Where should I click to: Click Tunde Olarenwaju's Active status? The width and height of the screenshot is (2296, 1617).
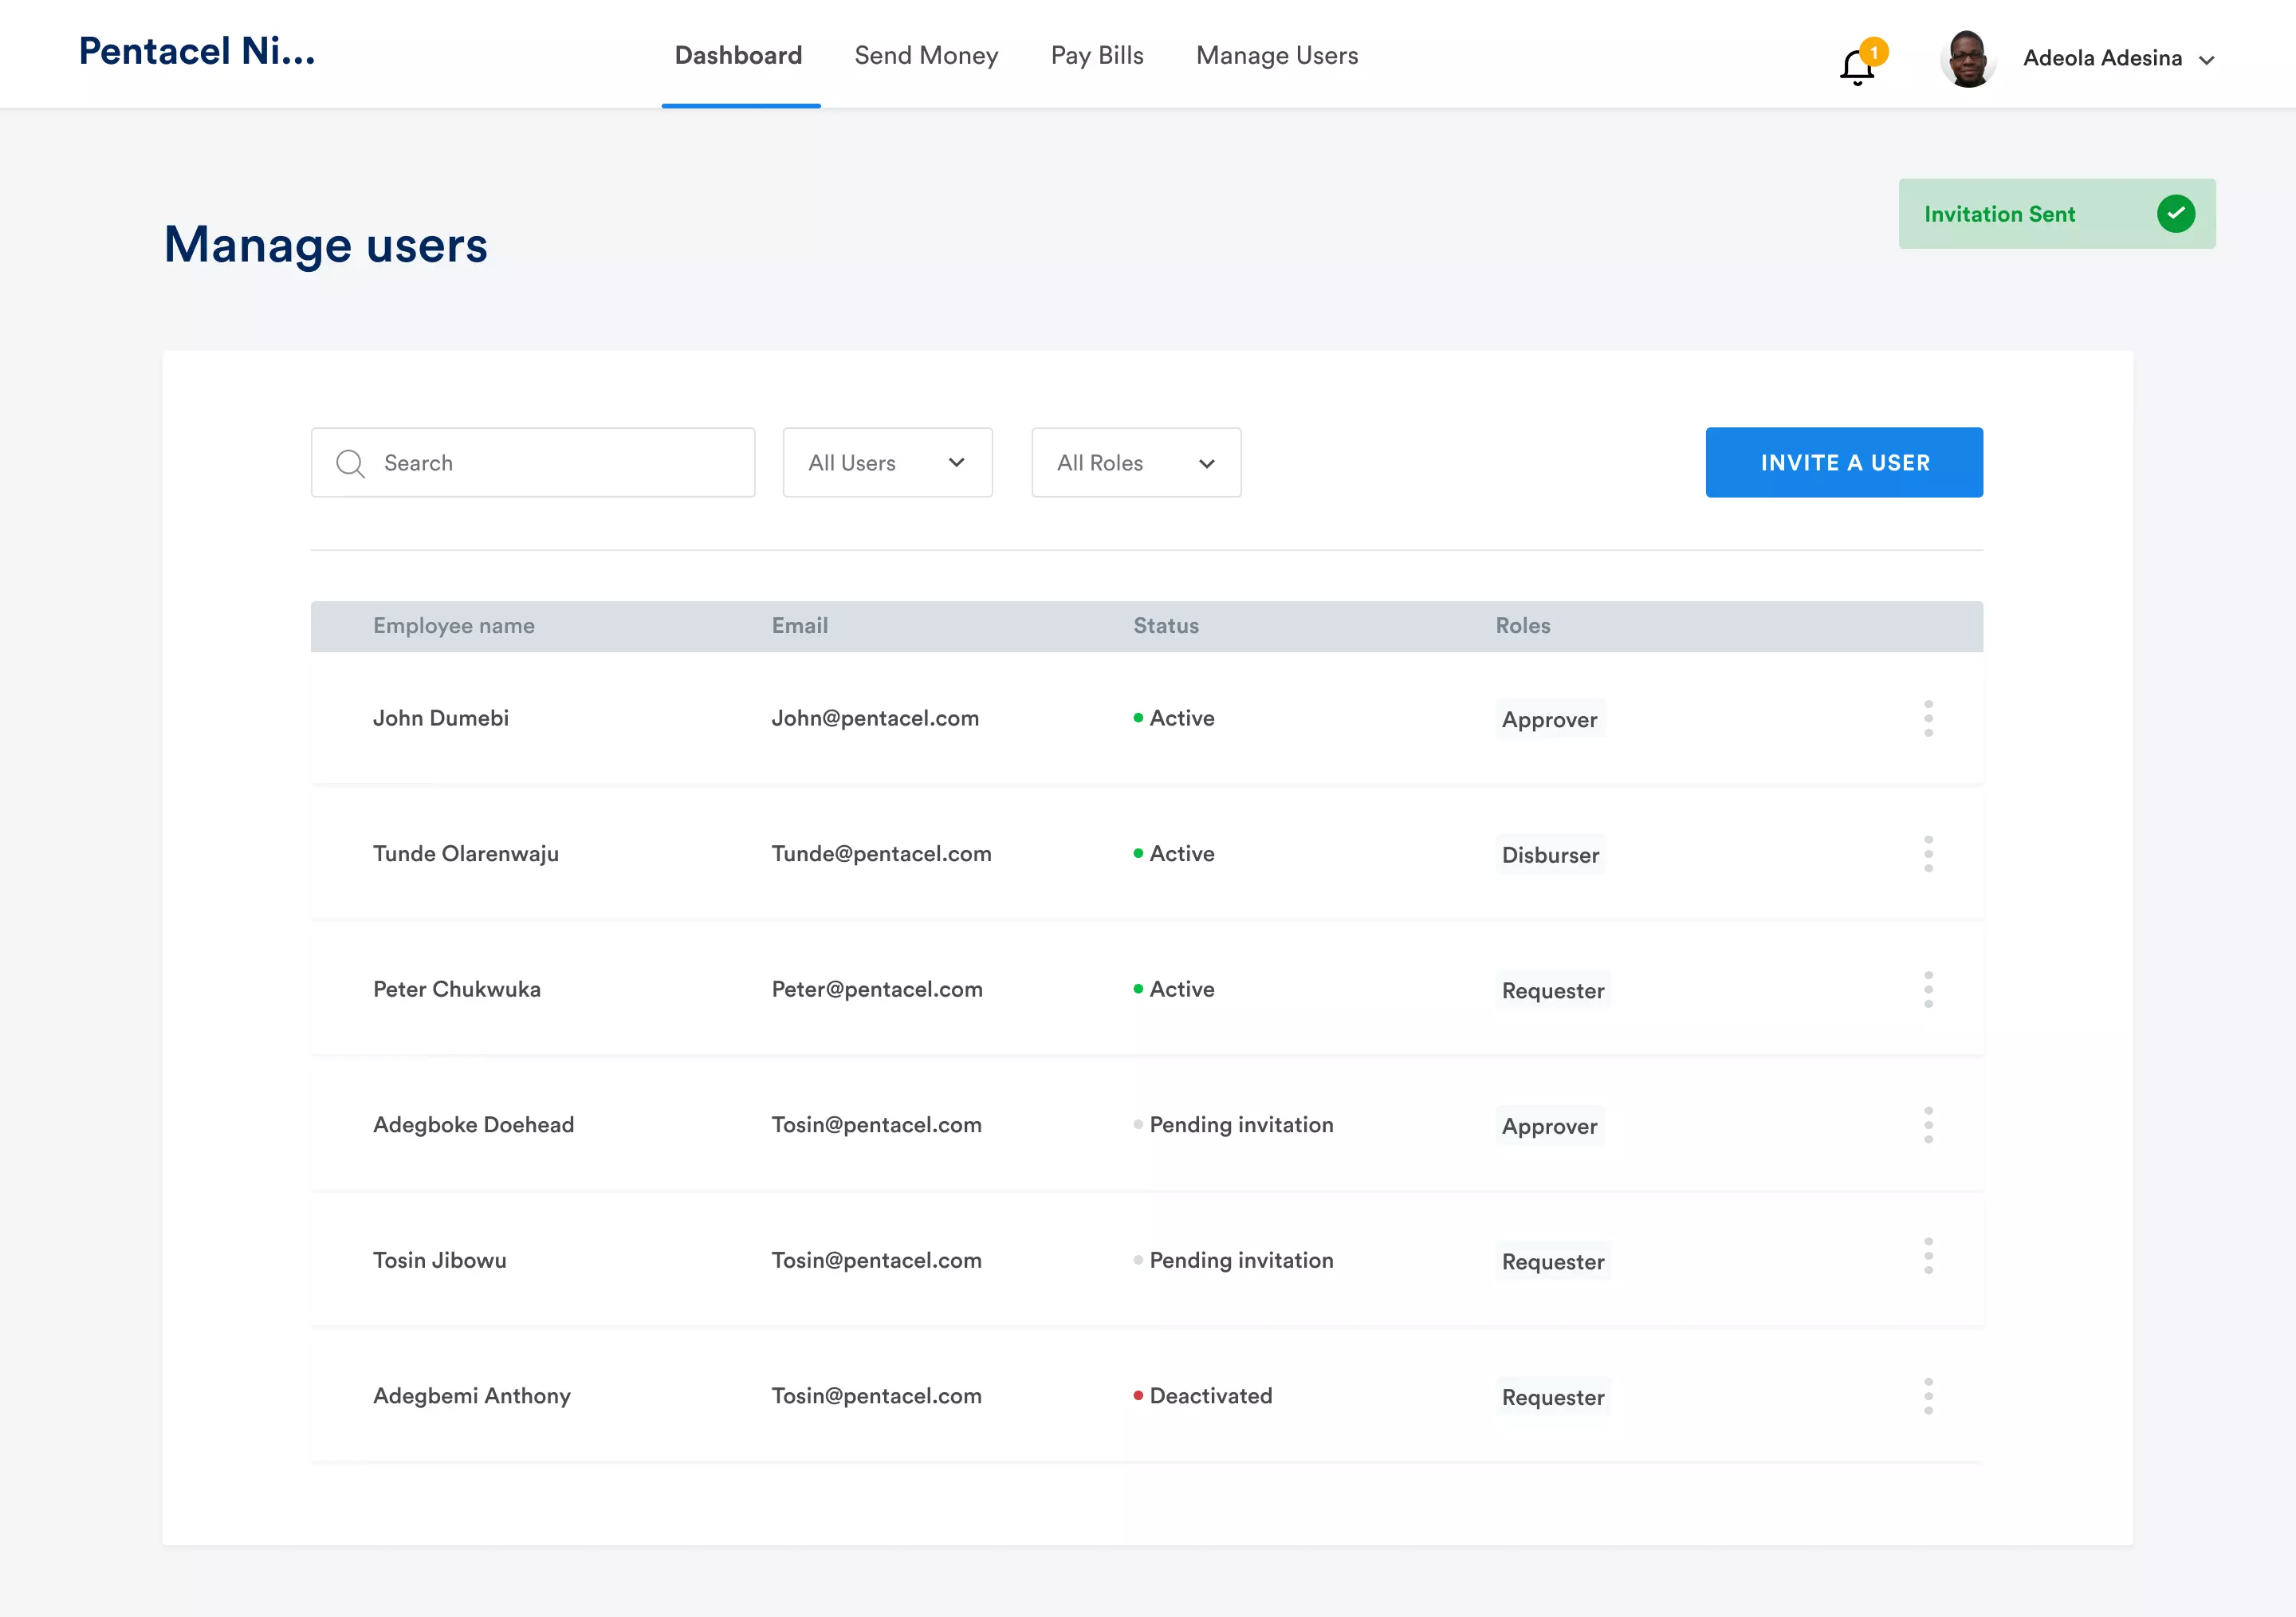[1174, 854]
